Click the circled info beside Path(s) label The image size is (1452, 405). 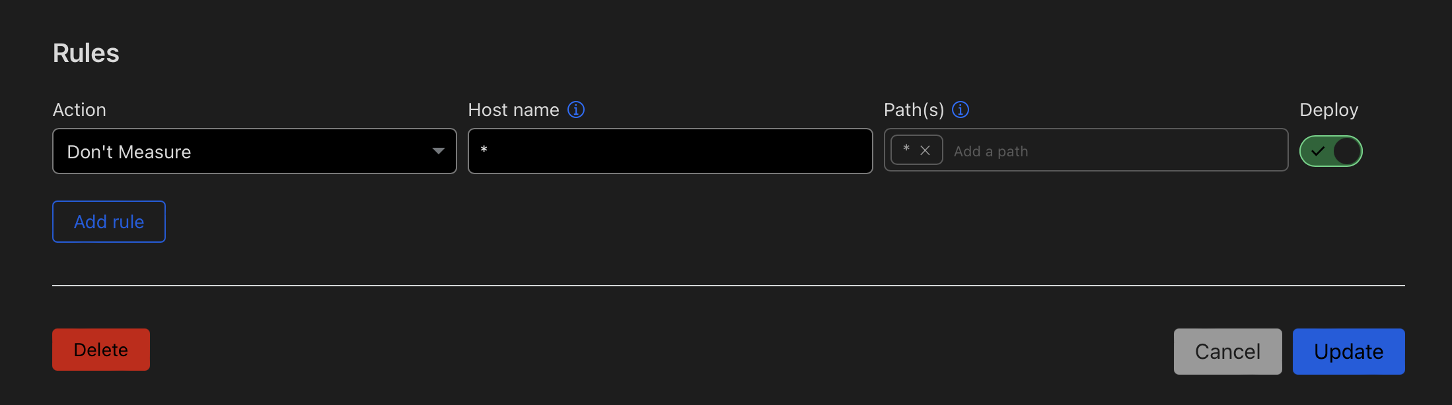click(x=960, y=109)
